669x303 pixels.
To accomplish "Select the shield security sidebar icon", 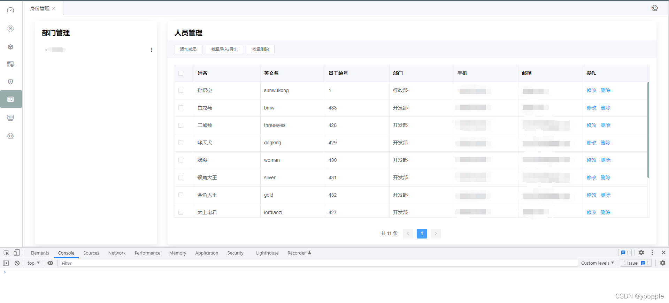I will (10, 82).
